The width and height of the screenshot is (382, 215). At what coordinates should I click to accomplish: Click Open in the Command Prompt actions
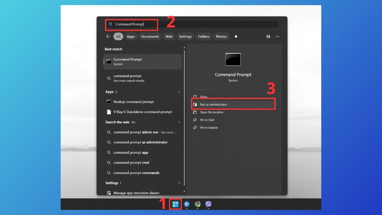[233, 97]
